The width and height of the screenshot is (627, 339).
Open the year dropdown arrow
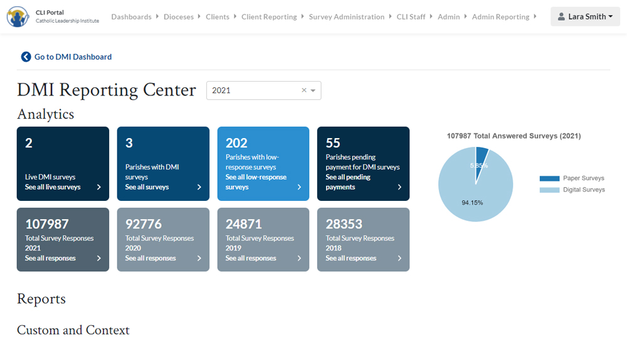tap(313, 90)
